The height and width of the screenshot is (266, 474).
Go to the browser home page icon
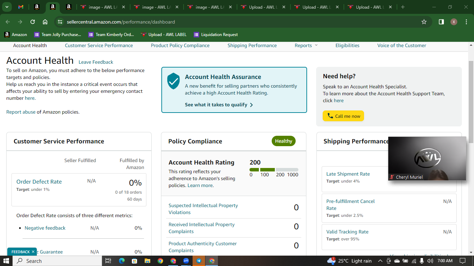tap(45, 22)
